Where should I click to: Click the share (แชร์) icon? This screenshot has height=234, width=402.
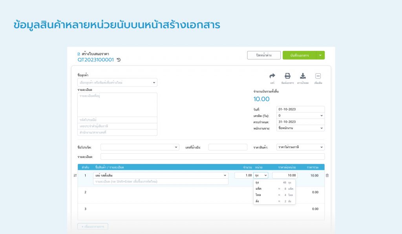(273, 76)
